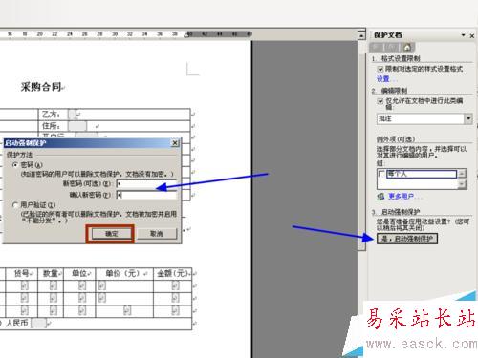This screenshot has height=358, width=478.
Task: Toggle the 仅允许在文档中进行此类编辑 checkbox
Action: tap(380, 101)
